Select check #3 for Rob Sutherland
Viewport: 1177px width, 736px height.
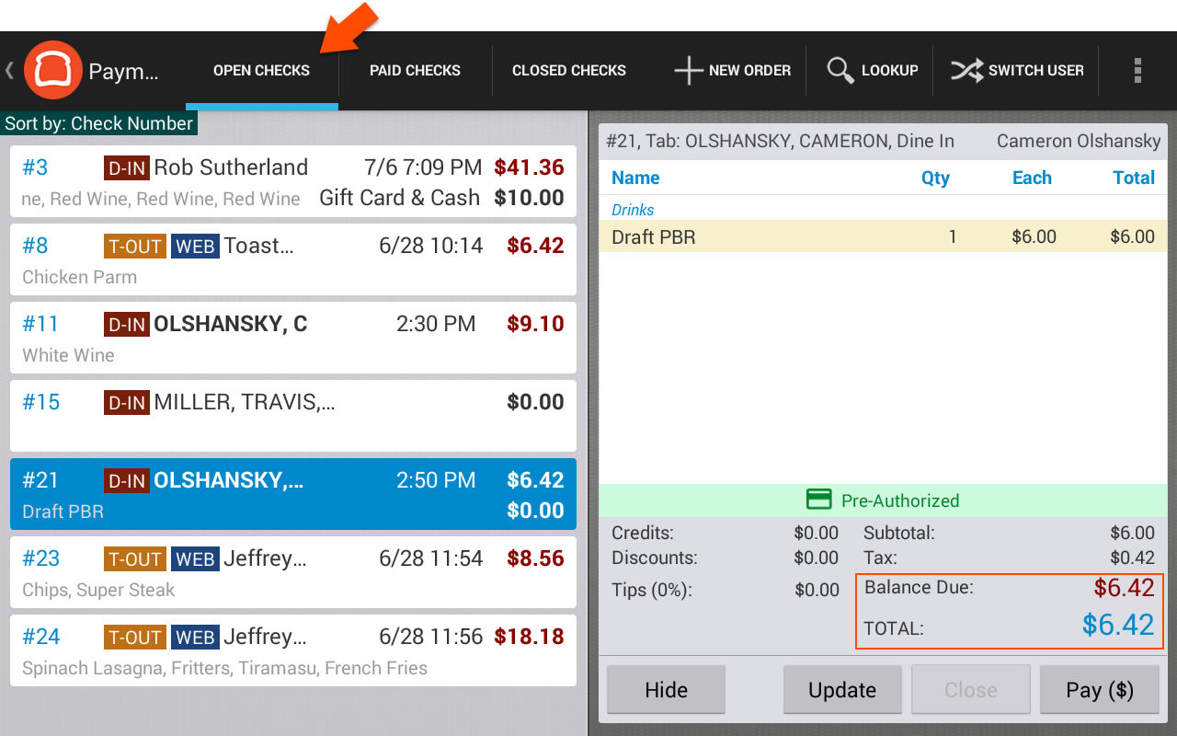292,181
